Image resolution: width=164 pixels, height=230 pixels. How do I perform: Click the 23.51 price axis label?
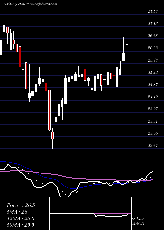pyautogui.click(x=153, y=121)
